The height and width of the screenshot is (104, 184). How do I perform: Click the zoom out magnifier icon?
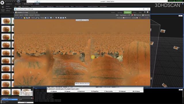pos(59,18)
